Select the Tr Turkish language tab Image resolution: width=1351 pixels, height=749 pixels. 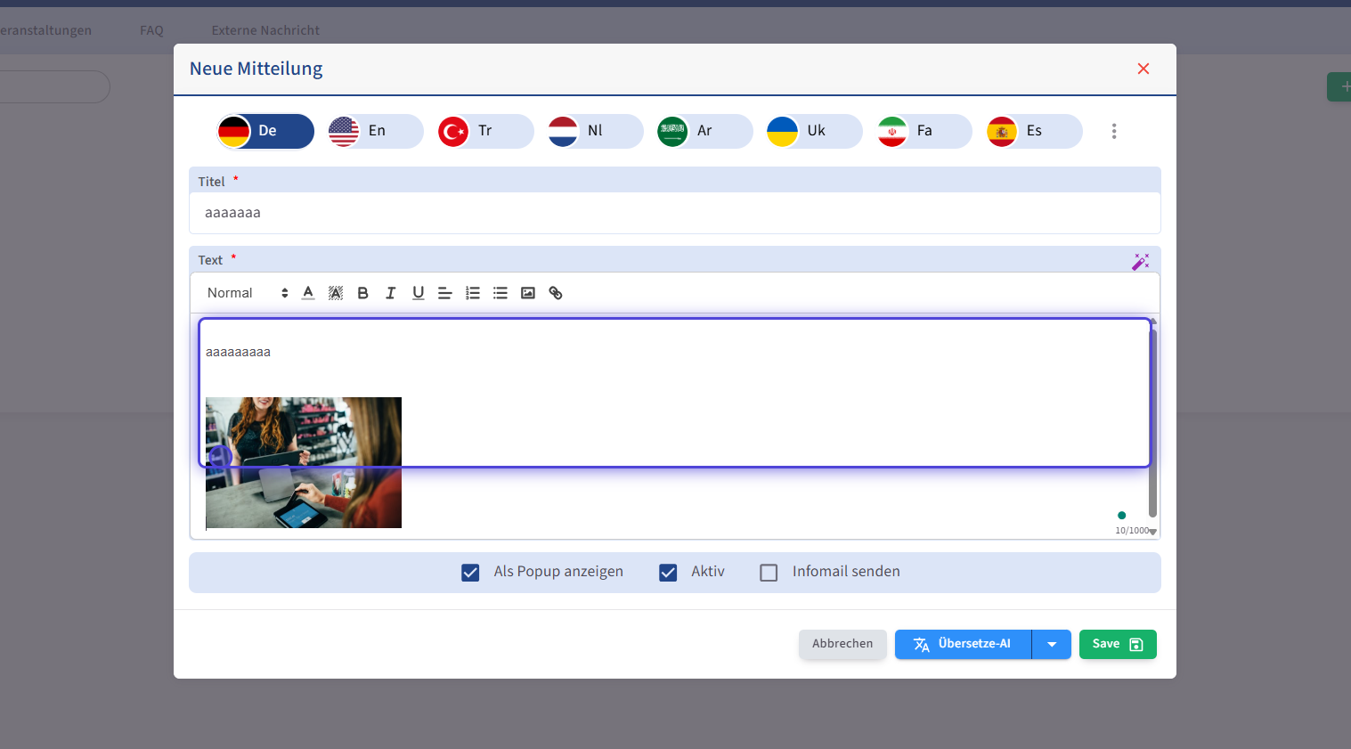tap(484, 131)
